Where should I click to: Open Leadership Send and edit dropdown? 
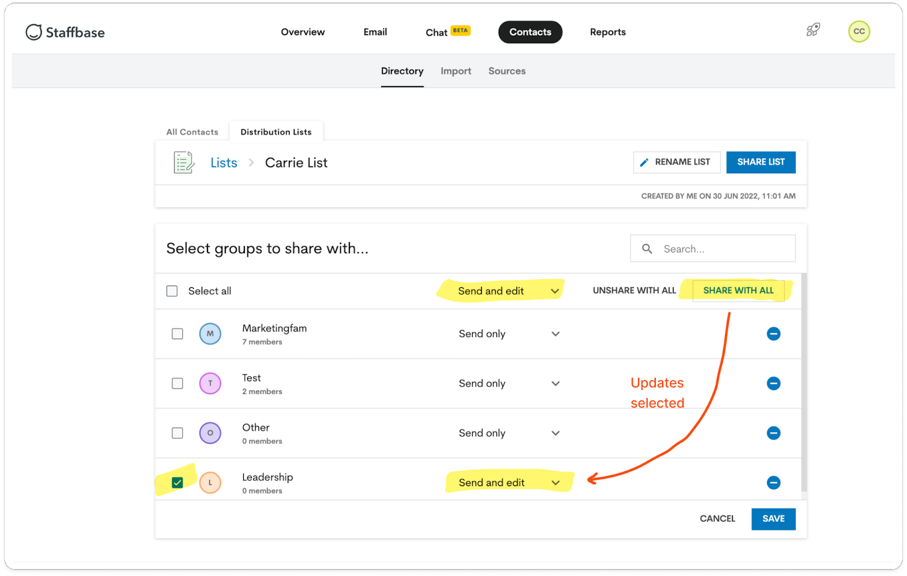508,483
